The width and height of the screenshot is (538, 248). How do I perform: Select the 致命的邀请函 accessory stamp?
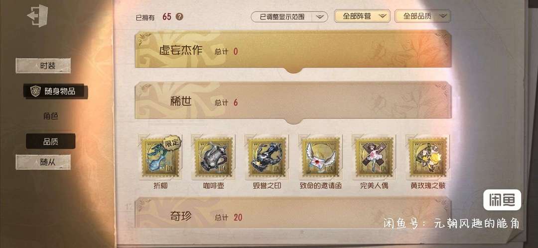(320, 157)
